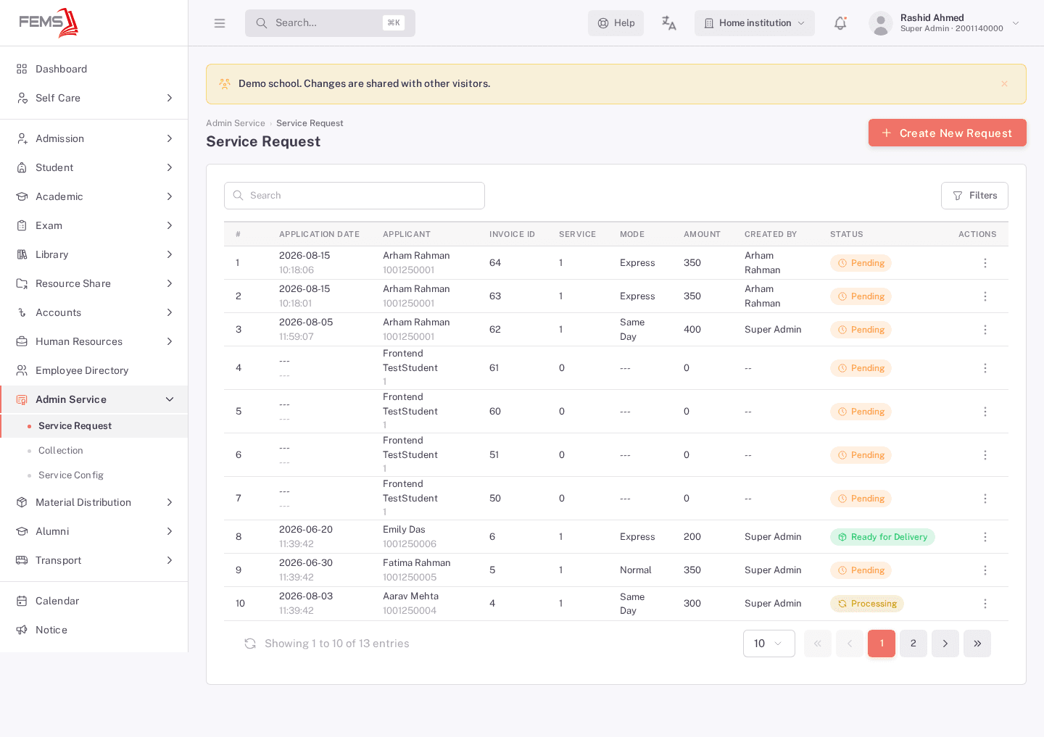Viewport: 1044px width, 737px height.
Task: Toggle the sidebar hamburger menu
Action: pos(220,23)
